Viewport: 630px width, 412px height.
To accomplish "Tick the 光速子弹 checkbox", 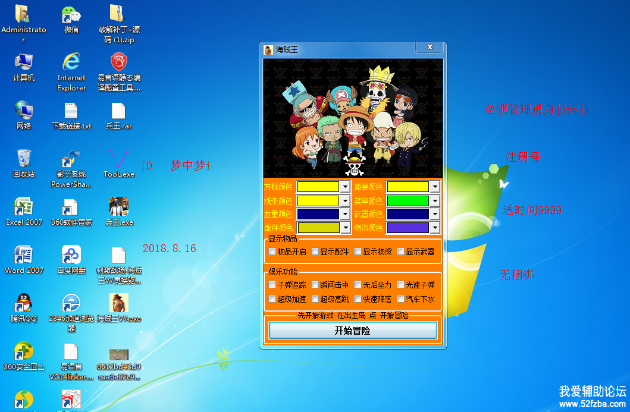I will click(x=400, y=285).
